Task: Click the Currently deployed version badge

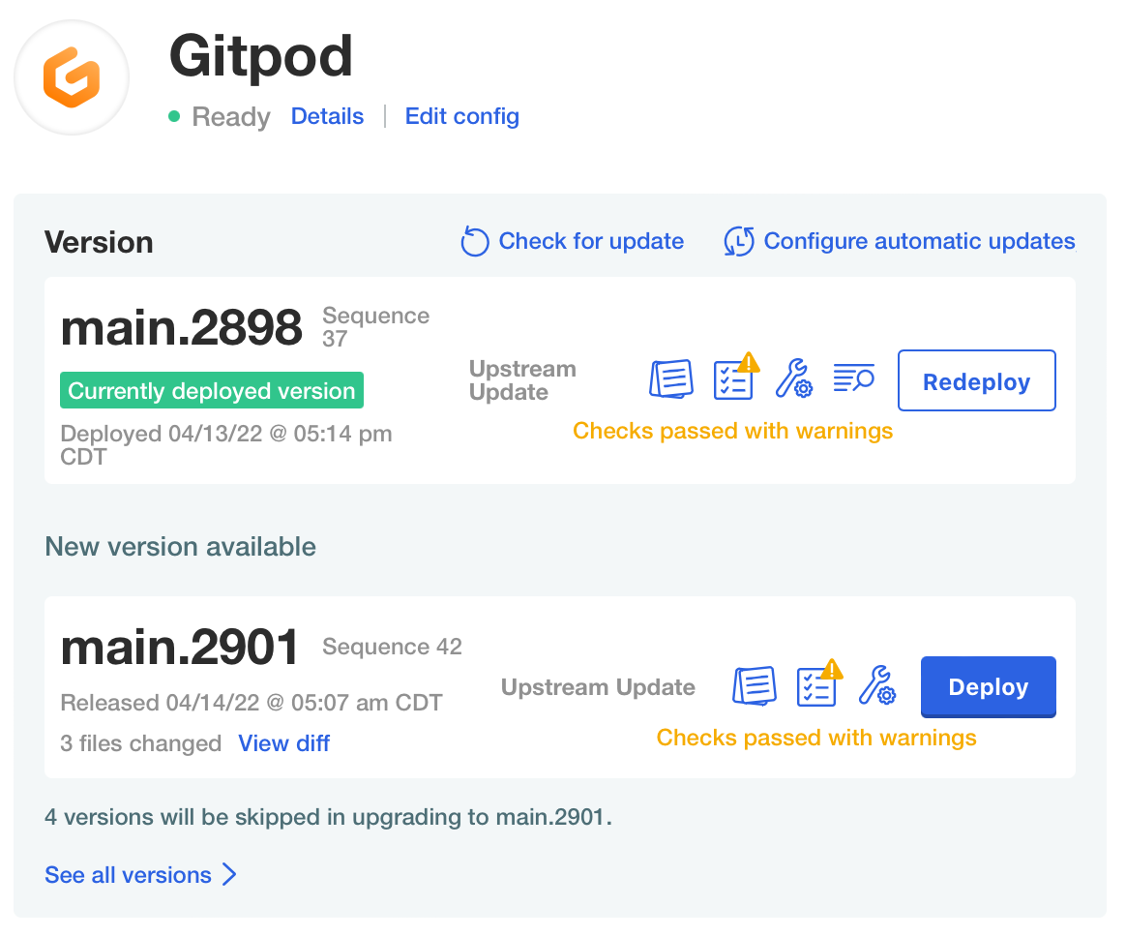Action: 211,390
